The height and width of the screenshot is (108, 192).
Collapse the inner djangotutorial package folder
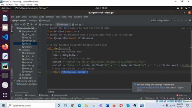(x=17, y=31)
